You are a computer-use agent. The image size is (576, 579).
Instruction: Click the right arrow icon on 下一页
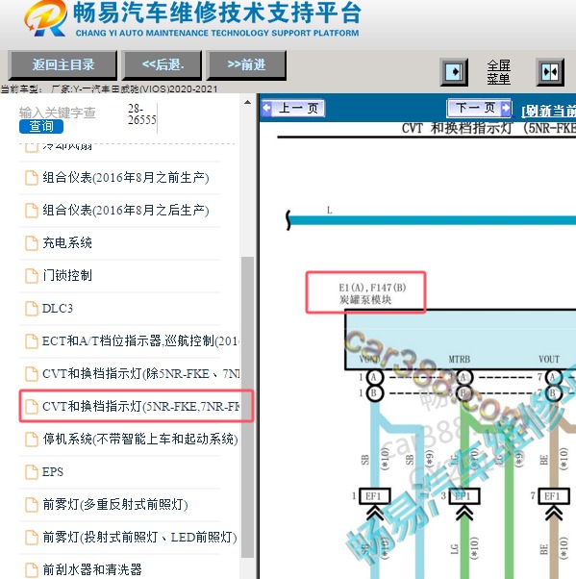pyautogui.click(x=506, y=108)
